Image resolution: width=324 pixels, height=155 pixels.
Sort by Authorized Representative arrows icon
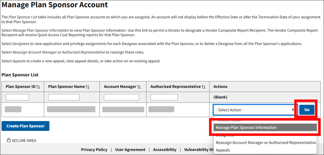point(203,87)
